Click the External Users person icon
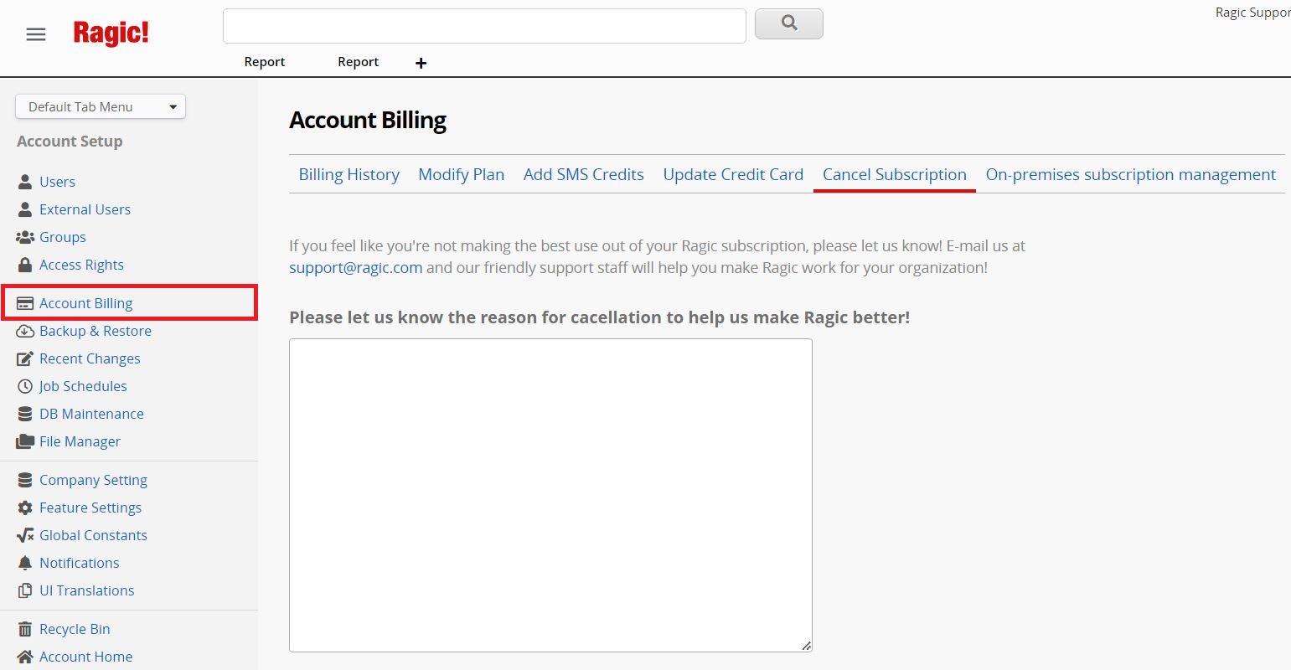 click(25, 209)
